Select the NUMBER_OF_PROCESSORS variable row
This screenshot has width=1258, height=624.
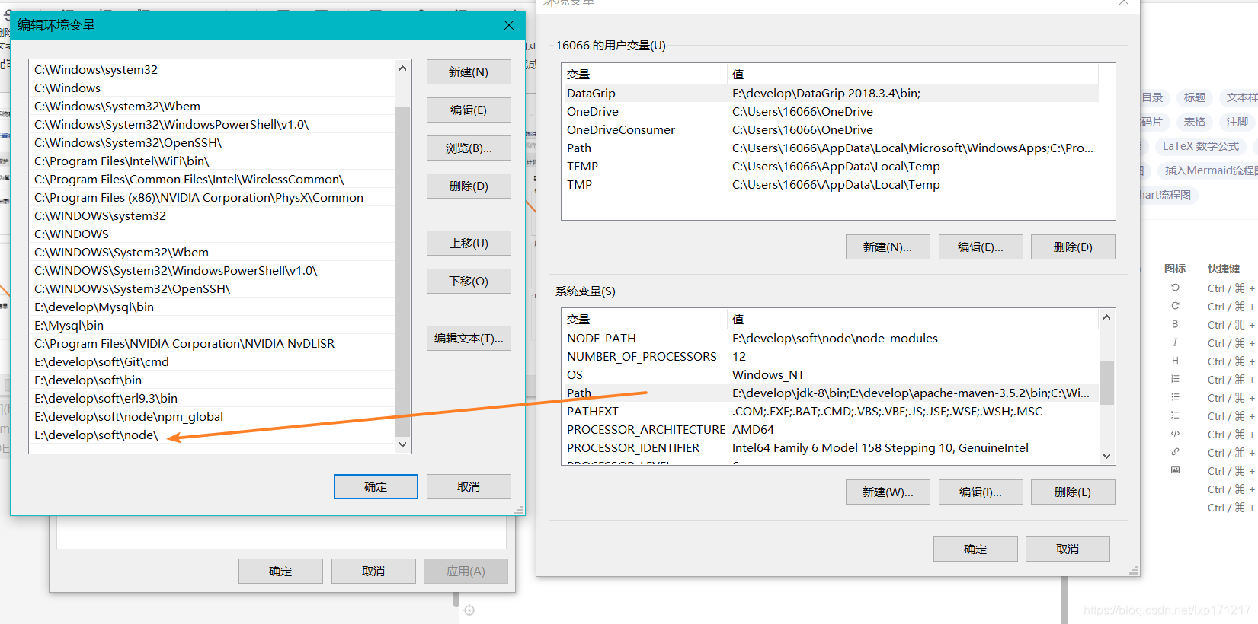(x=831, y=357)
